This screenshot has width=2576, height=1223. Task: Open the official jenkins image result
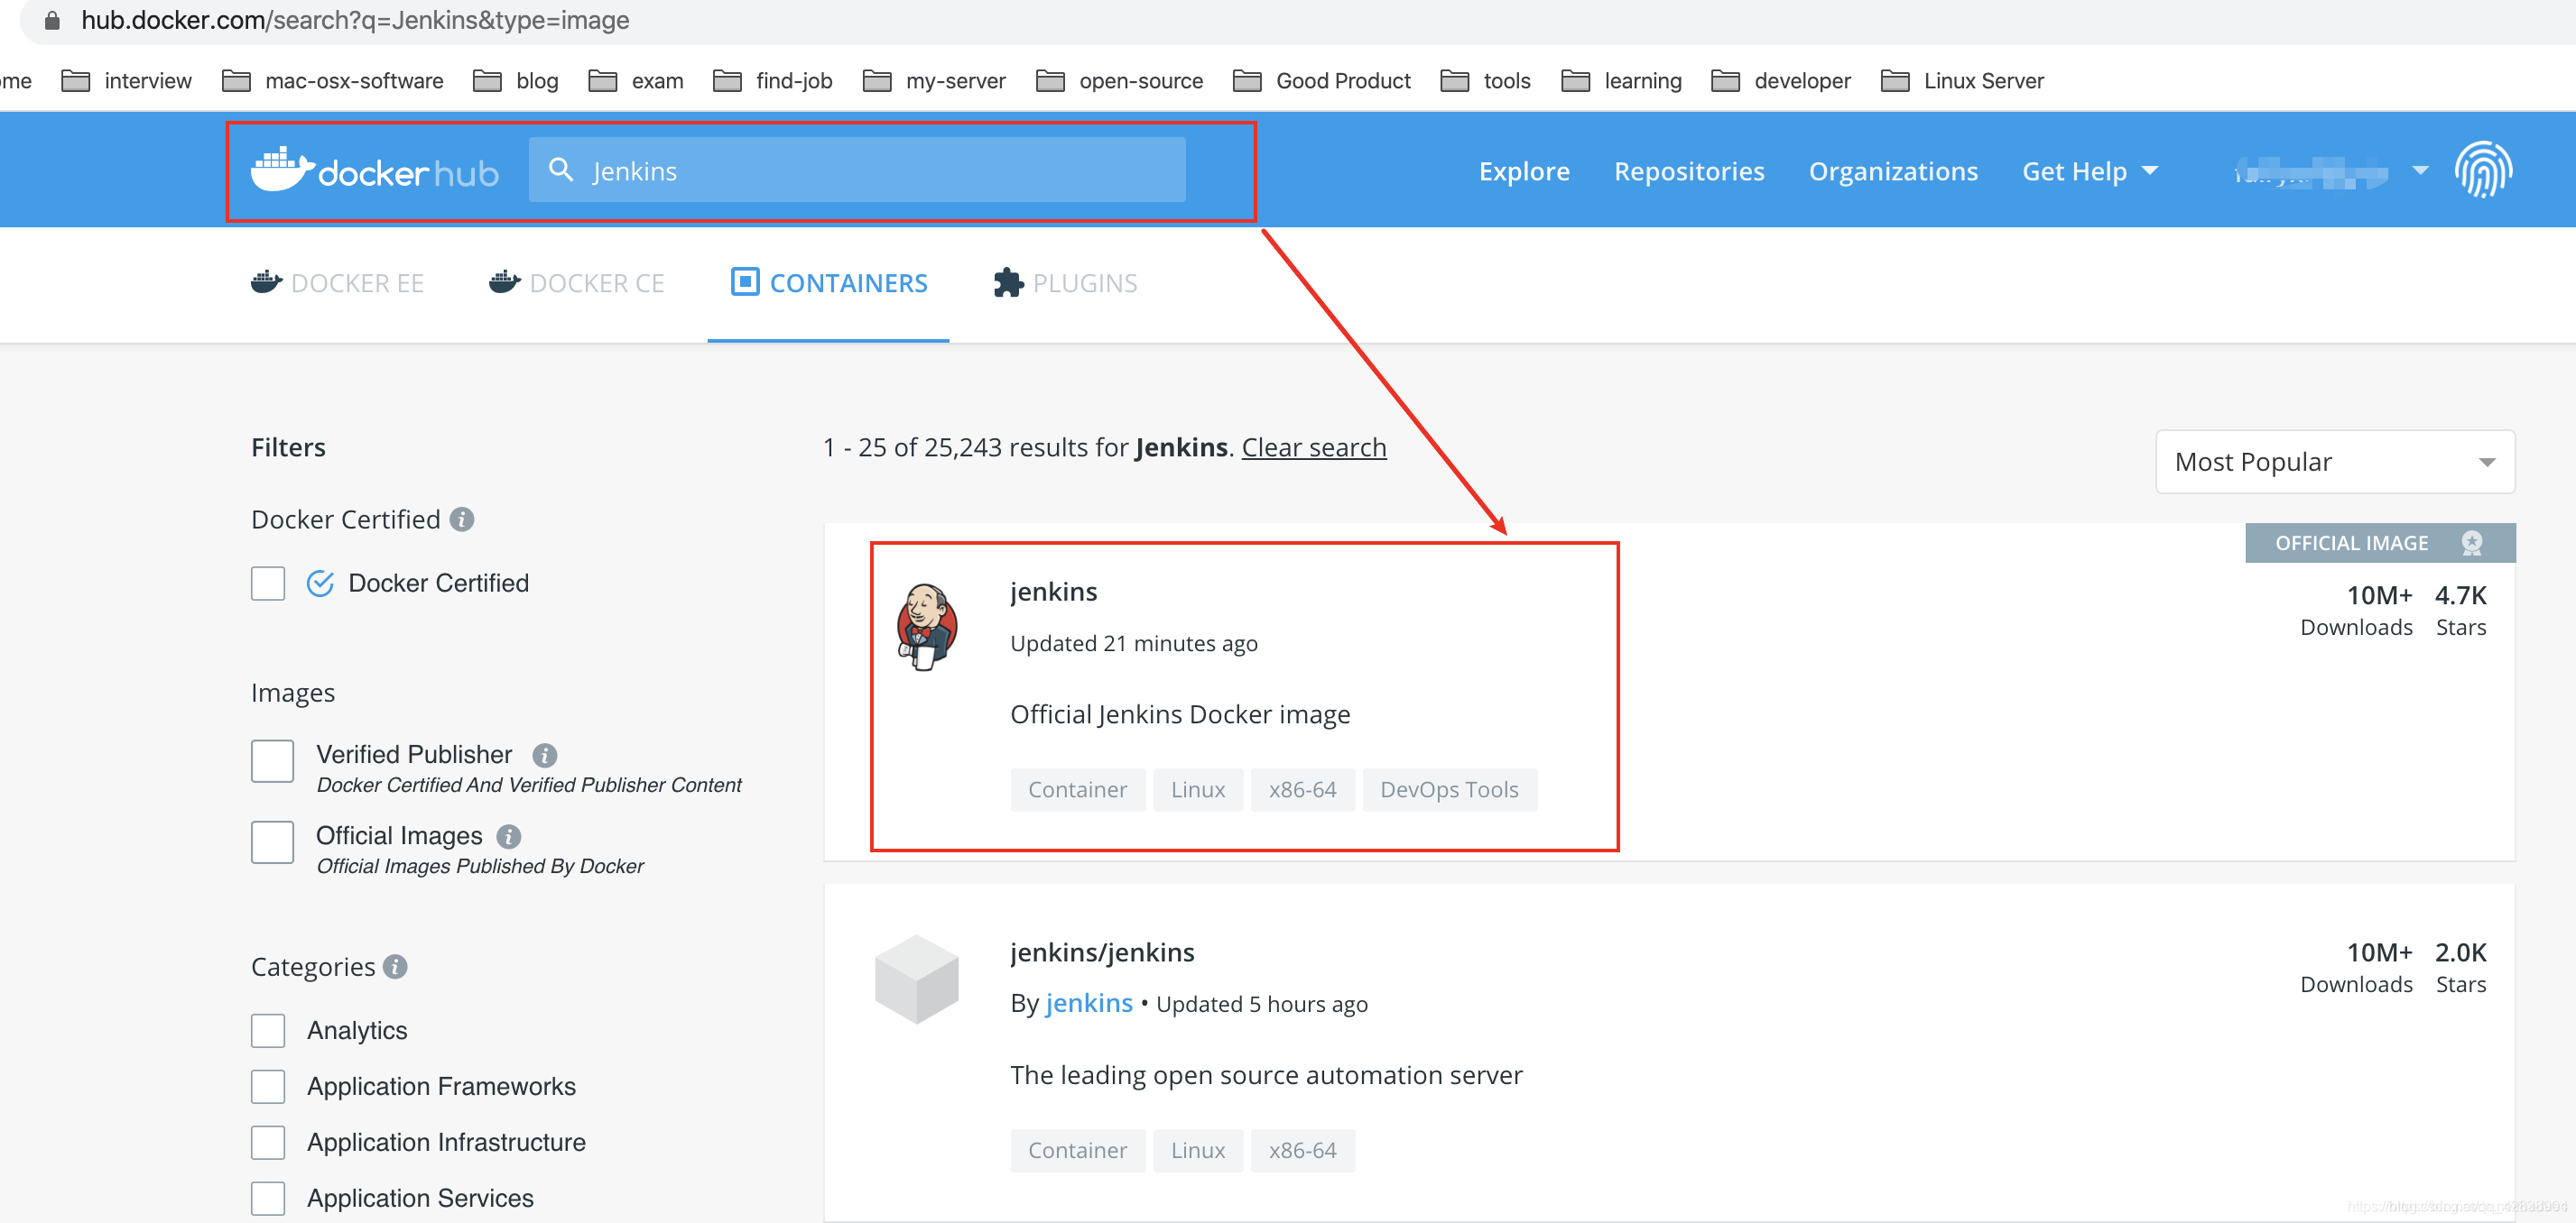pos(1053,593)
